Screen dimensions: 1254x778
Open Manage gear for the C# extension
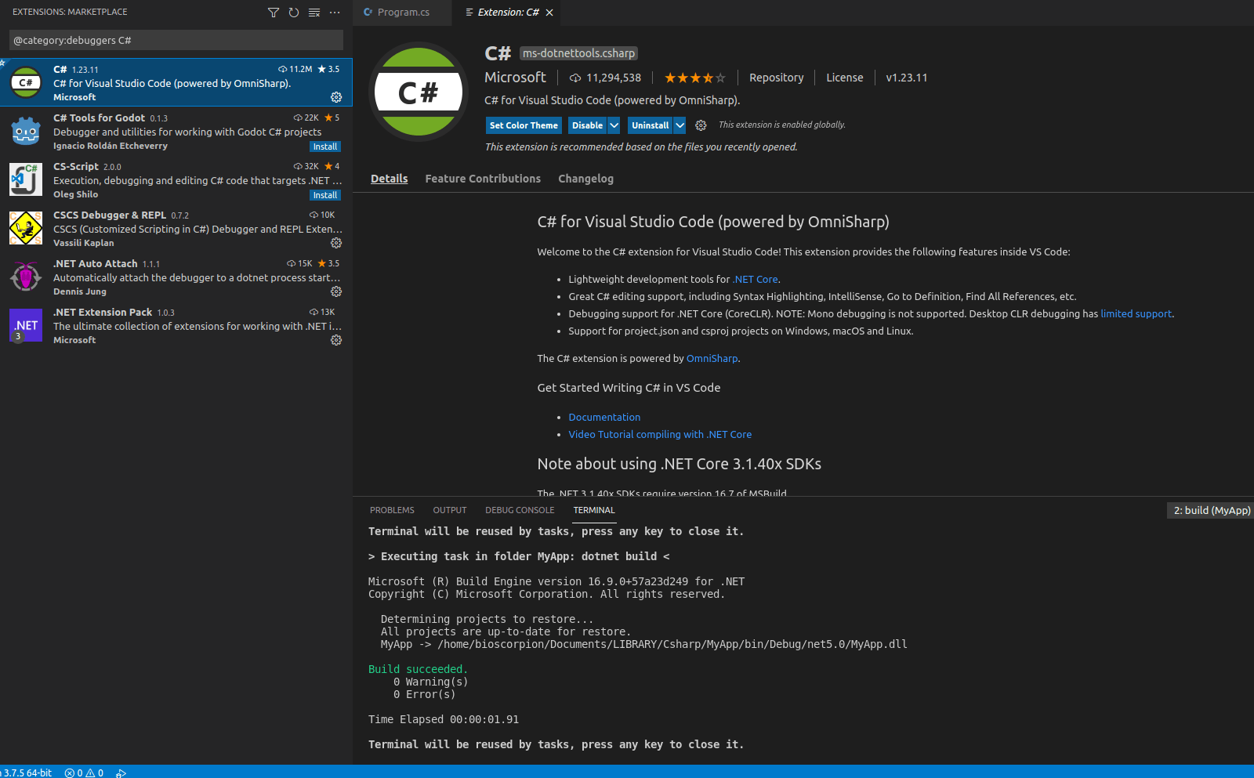tap(336, 96)
